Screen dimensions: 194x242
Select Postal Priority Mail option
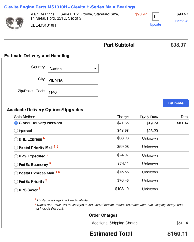[x=16, y=148]
